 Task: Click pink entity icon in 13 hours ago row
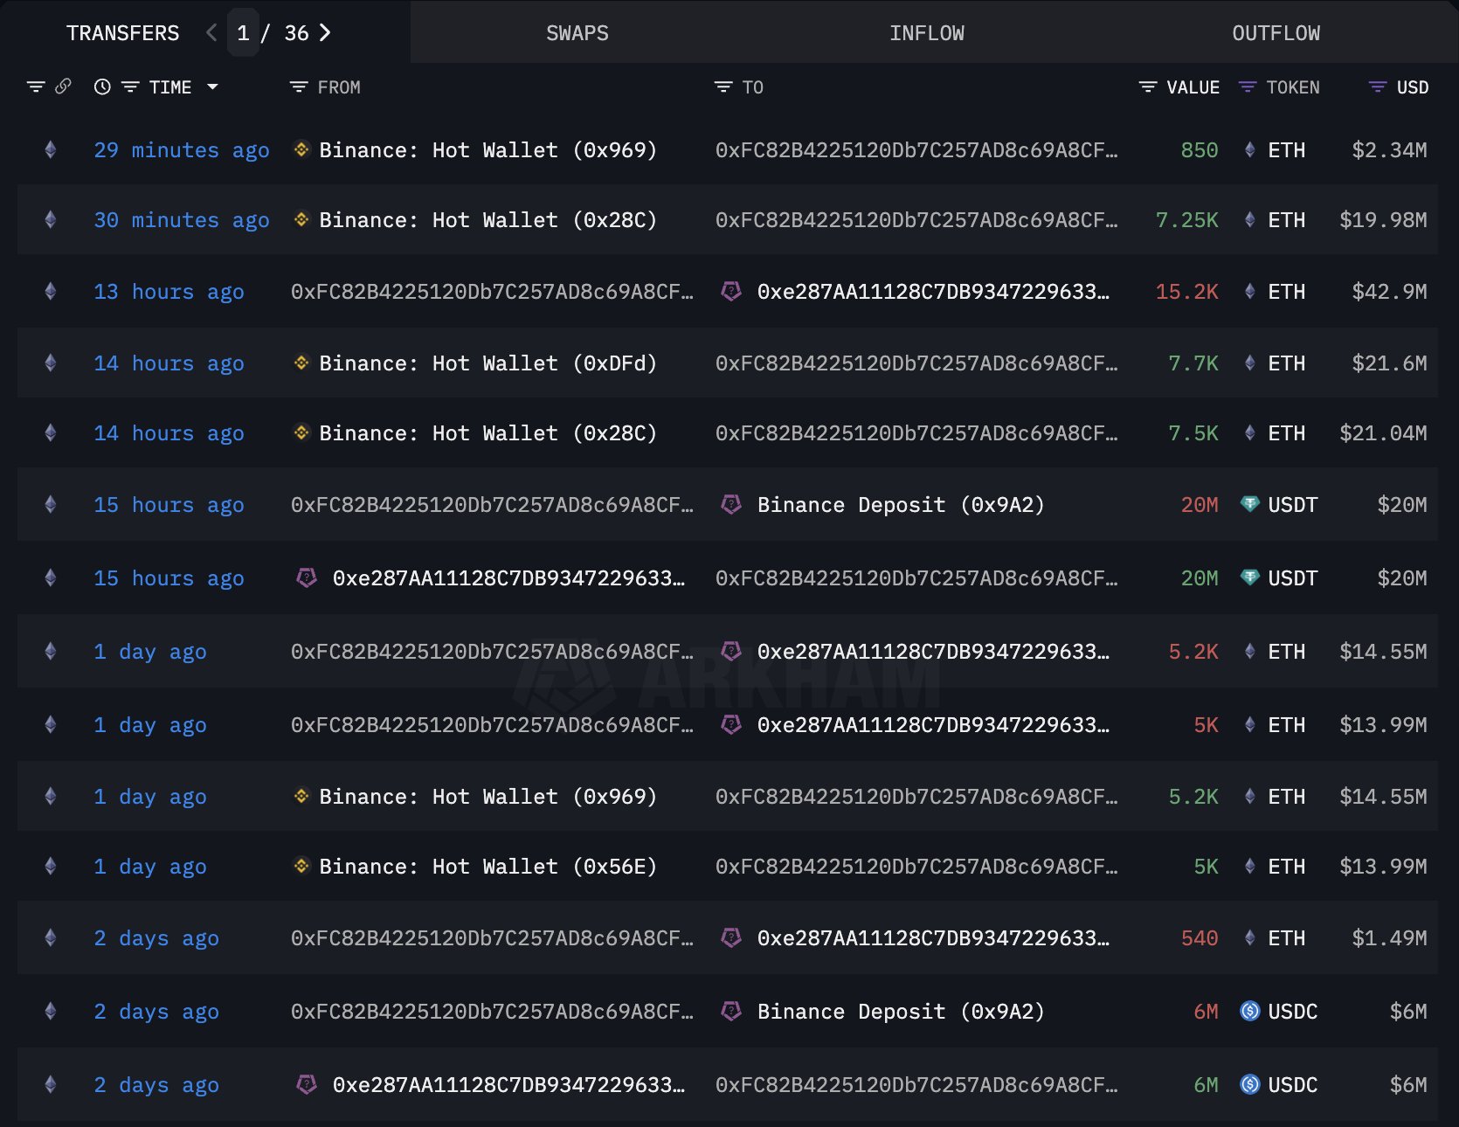[731, 291]
